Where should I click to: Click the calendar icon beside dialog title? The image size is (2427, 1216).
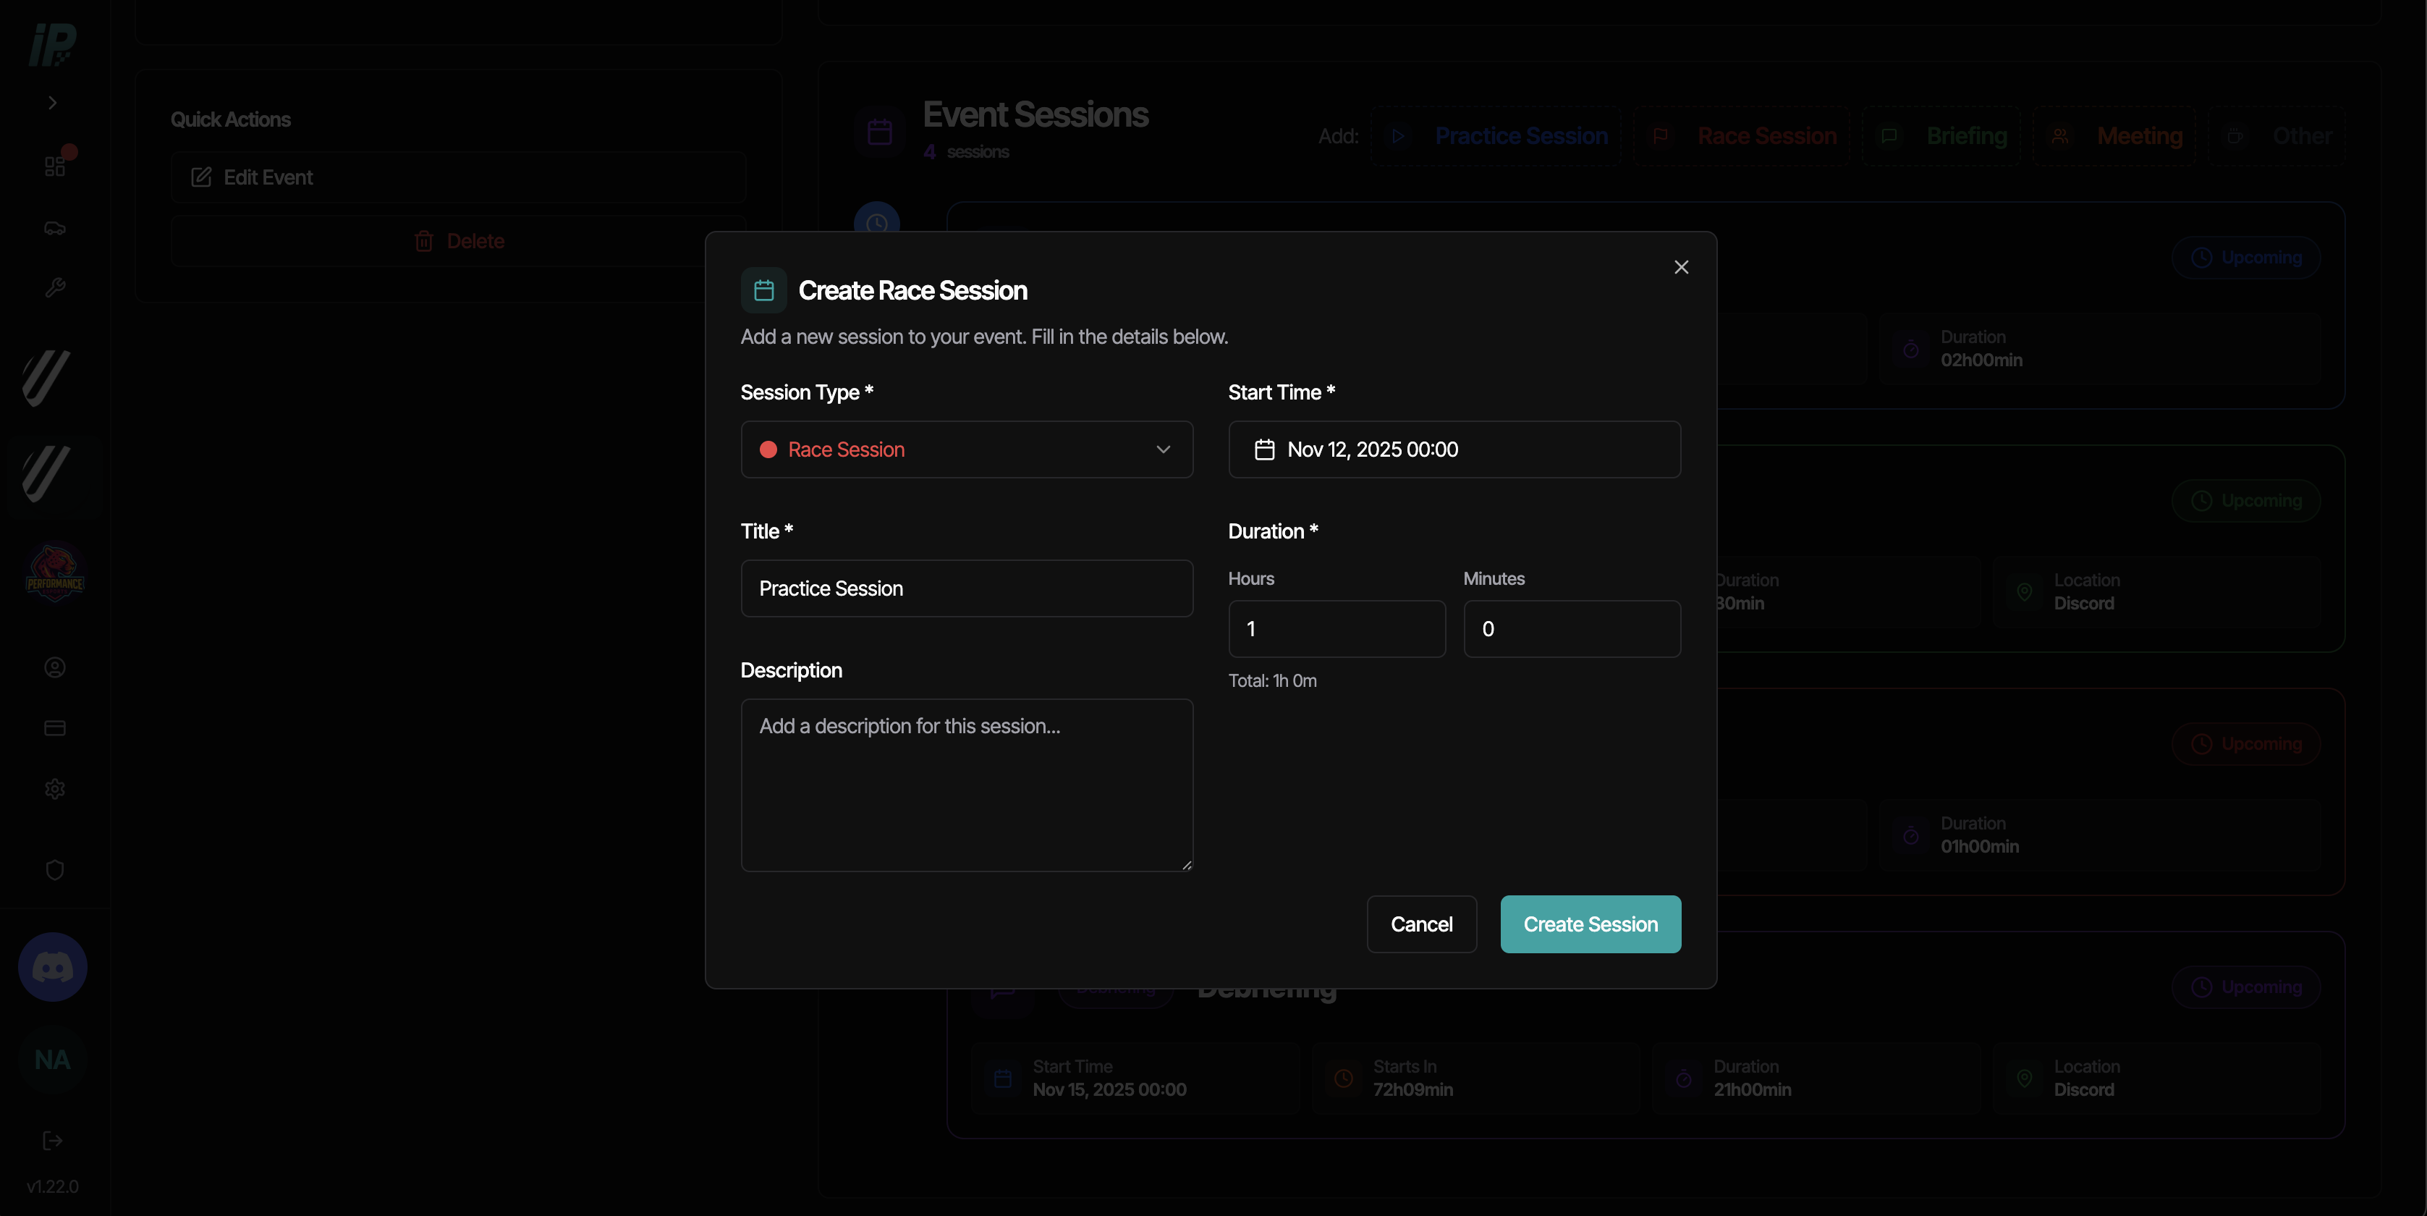(x=764, y=290)
